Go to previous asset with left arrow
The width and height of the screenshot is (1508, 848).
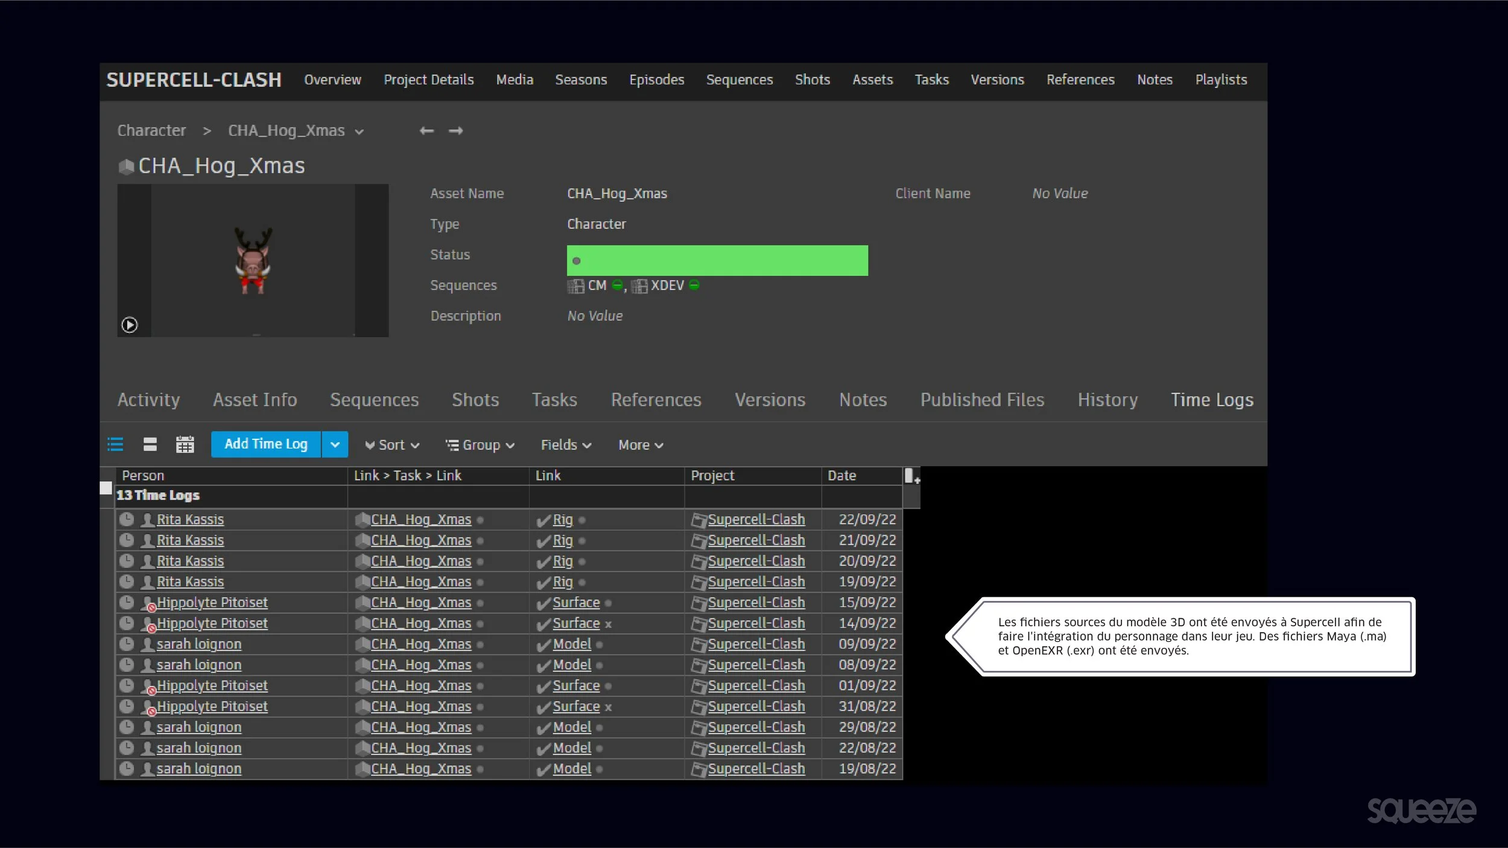(x=426, y=131)
